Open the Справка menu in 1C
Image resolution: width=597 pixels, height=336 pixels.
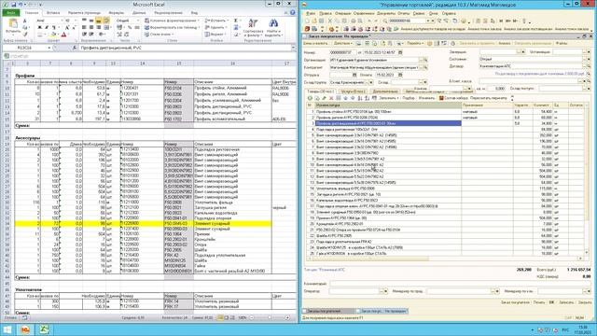click(449, 13)
